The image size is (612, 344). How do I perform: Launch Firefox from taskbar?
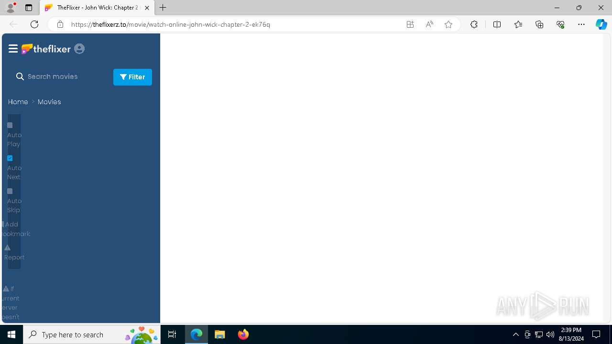243,334
